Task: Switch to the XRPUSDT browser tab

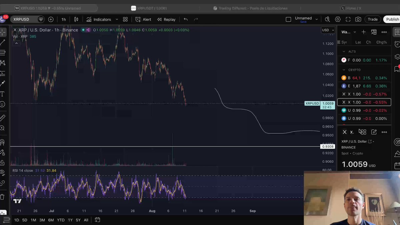Action: tap(149, 8)
